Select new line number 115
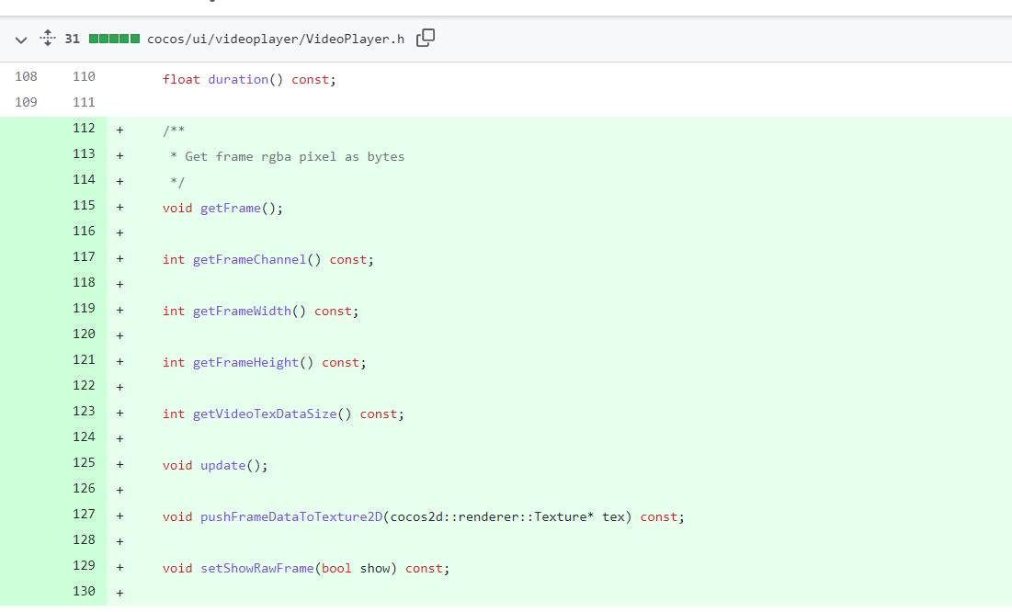The height and width of the screenshot is (612, 1012). click(x=84, y=206)
